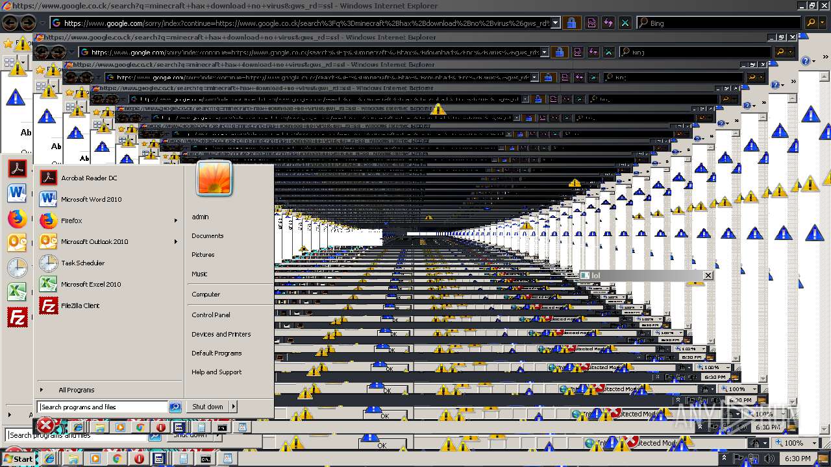Click Stop icon in topmost IE window
Viewport: 831px width, 467px height.
point(625,23)
